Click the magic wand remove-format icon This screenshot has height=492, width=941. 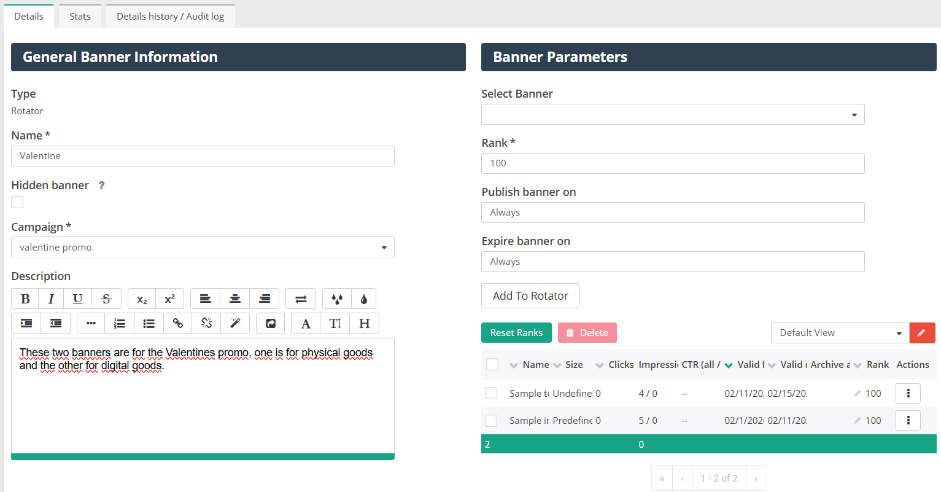(x=235, y=324)
